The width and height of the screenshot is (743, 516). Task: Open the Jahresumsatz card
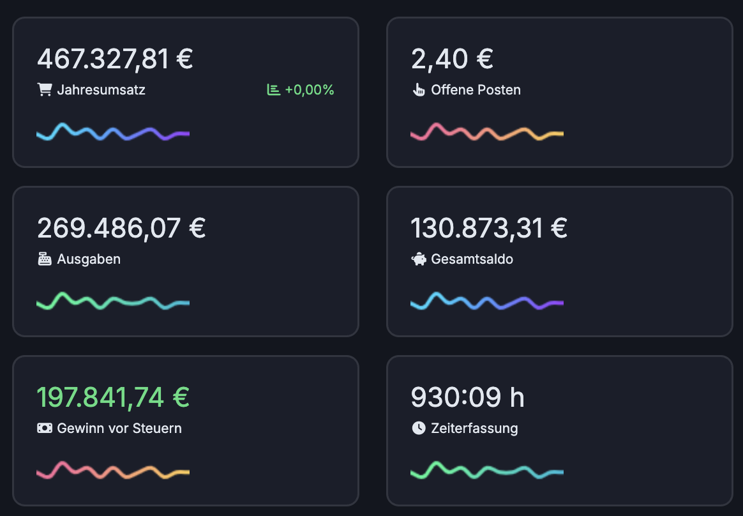pyautogui.click(x=185, y=91)
